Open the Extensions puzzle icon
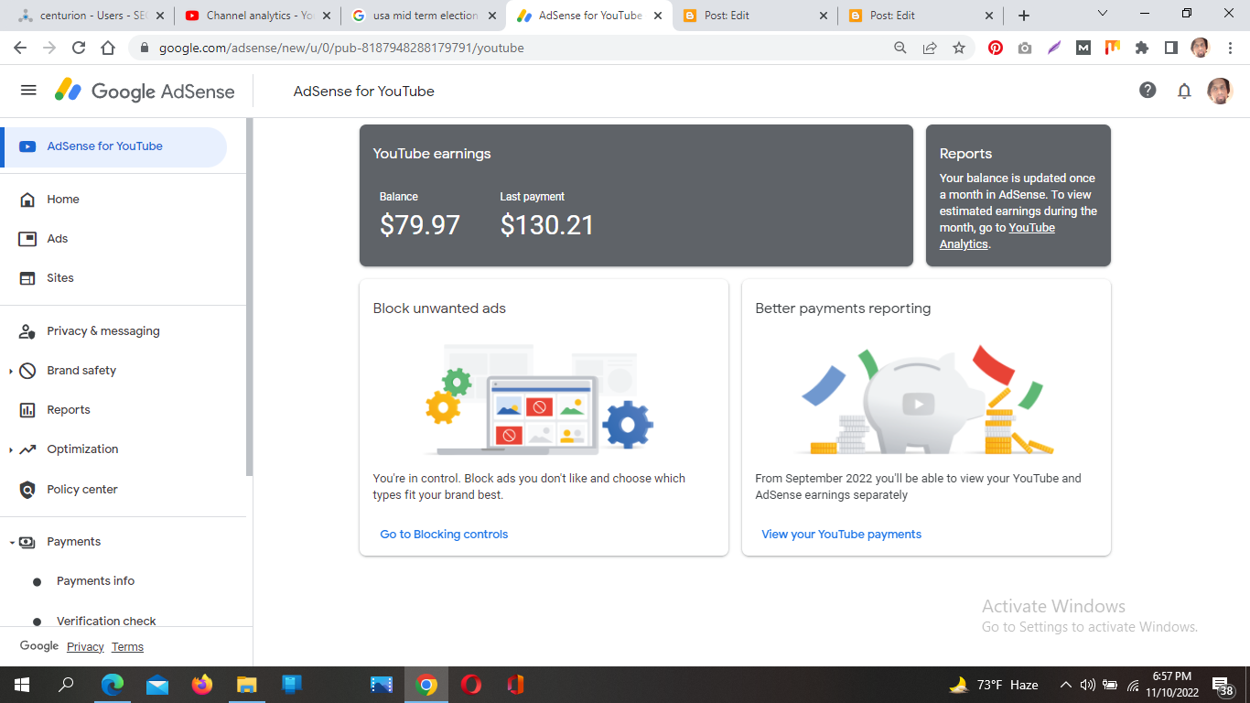The height and width of the screenshot is (703, 1250). click(1142, 48)
